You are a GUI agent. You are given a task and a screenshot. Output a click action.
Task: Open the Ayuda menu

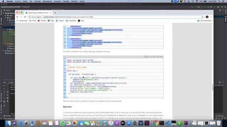(x=82, y=1)
